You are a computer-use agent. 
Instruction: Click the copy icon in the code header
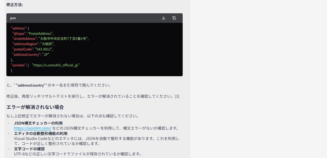[x=174, y=18]
